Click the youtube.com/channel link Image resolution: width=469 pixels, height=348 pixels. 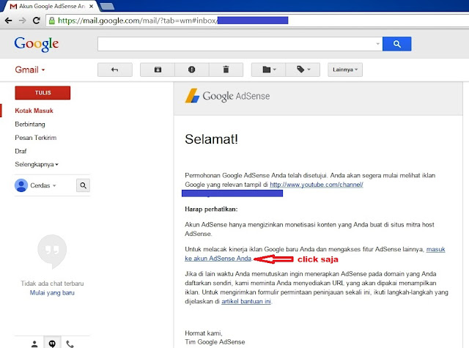[x=317, y=185]
